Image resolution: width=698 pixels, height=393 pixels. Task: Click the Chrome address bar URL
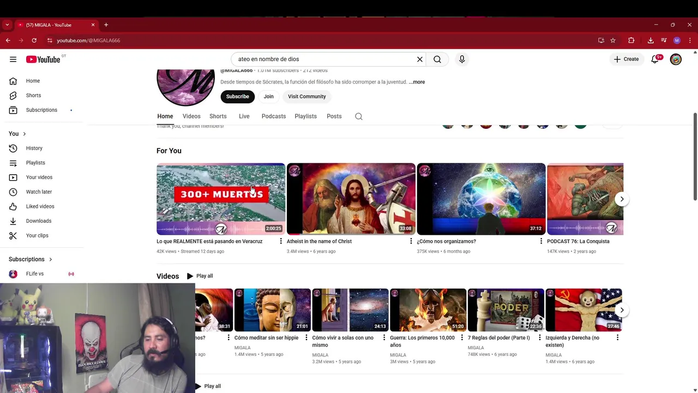(x=88, y=40)
